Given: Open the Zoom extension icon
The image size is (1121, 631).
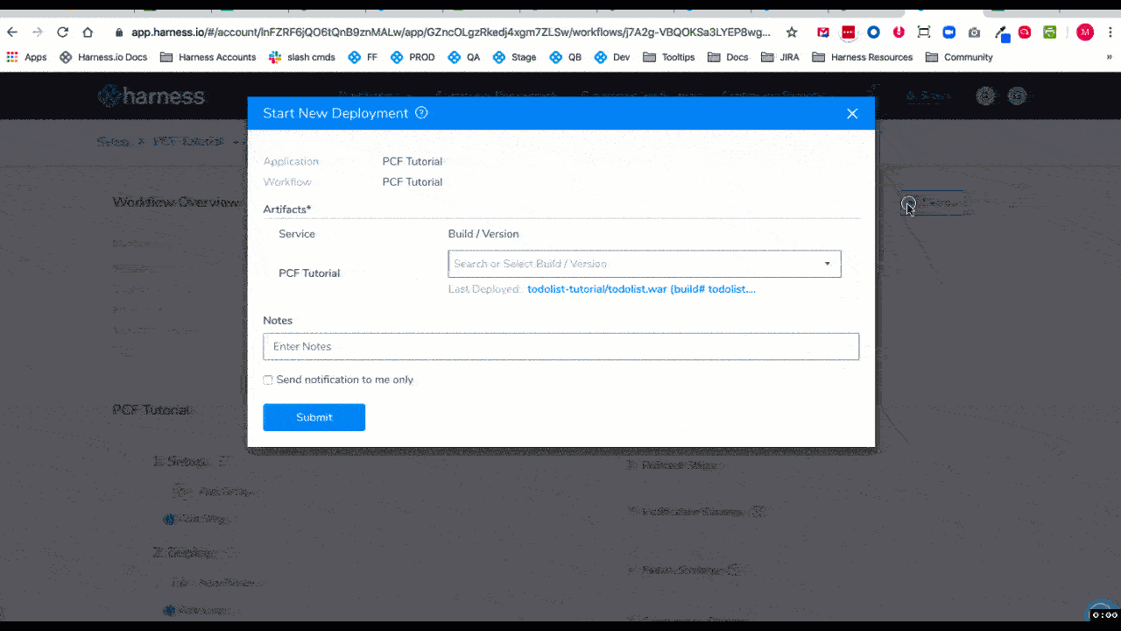Looking at the screenshot, I should pyautogui.click(x=948, y=32).
